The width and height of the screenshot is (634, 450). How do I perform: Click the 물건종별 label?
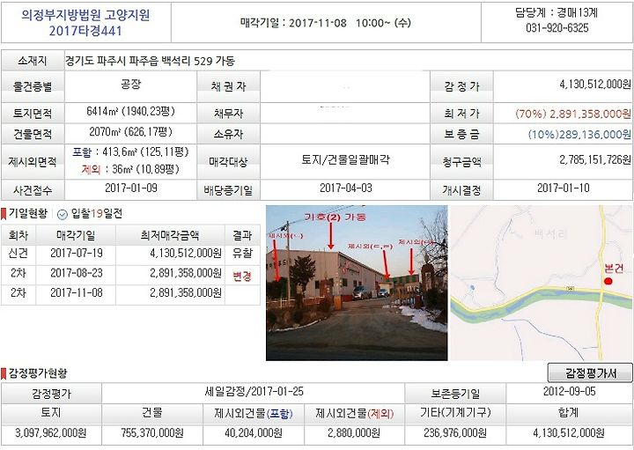click(x=33, y=86)
